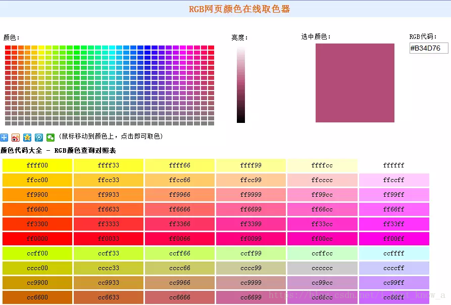451x305 pixels.
Task: Select the ffffff white swatch
Action: point(394,165)
